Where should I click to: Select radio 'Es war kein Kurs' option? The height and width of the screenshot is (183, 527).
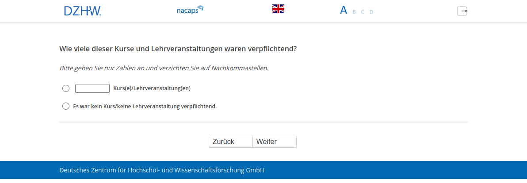pyautogui.click(x=66, y=106)
